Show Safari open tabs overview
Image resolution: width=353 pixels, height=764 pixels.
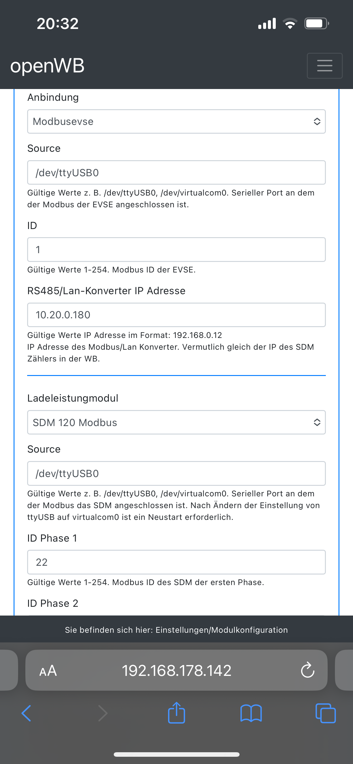pyautogui.click(x=325, y=713)
